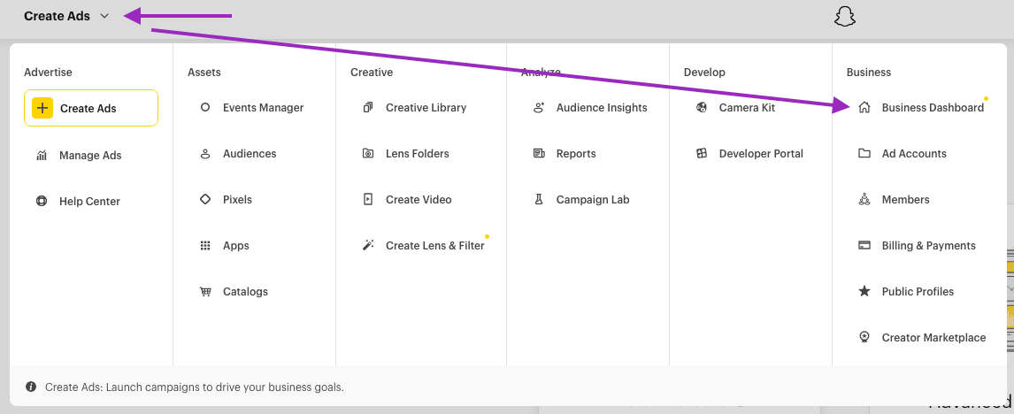
Task: Click the Ad Accounts folder icon
Action: 864,153
